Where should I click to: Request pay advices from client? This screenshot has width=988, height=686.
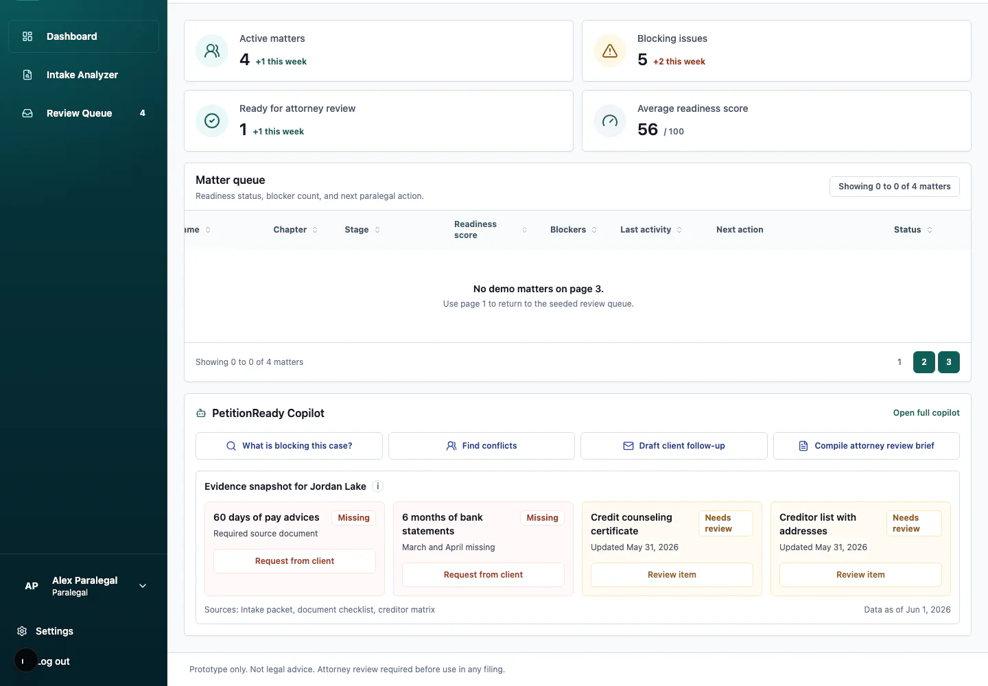tap(294, 561)
